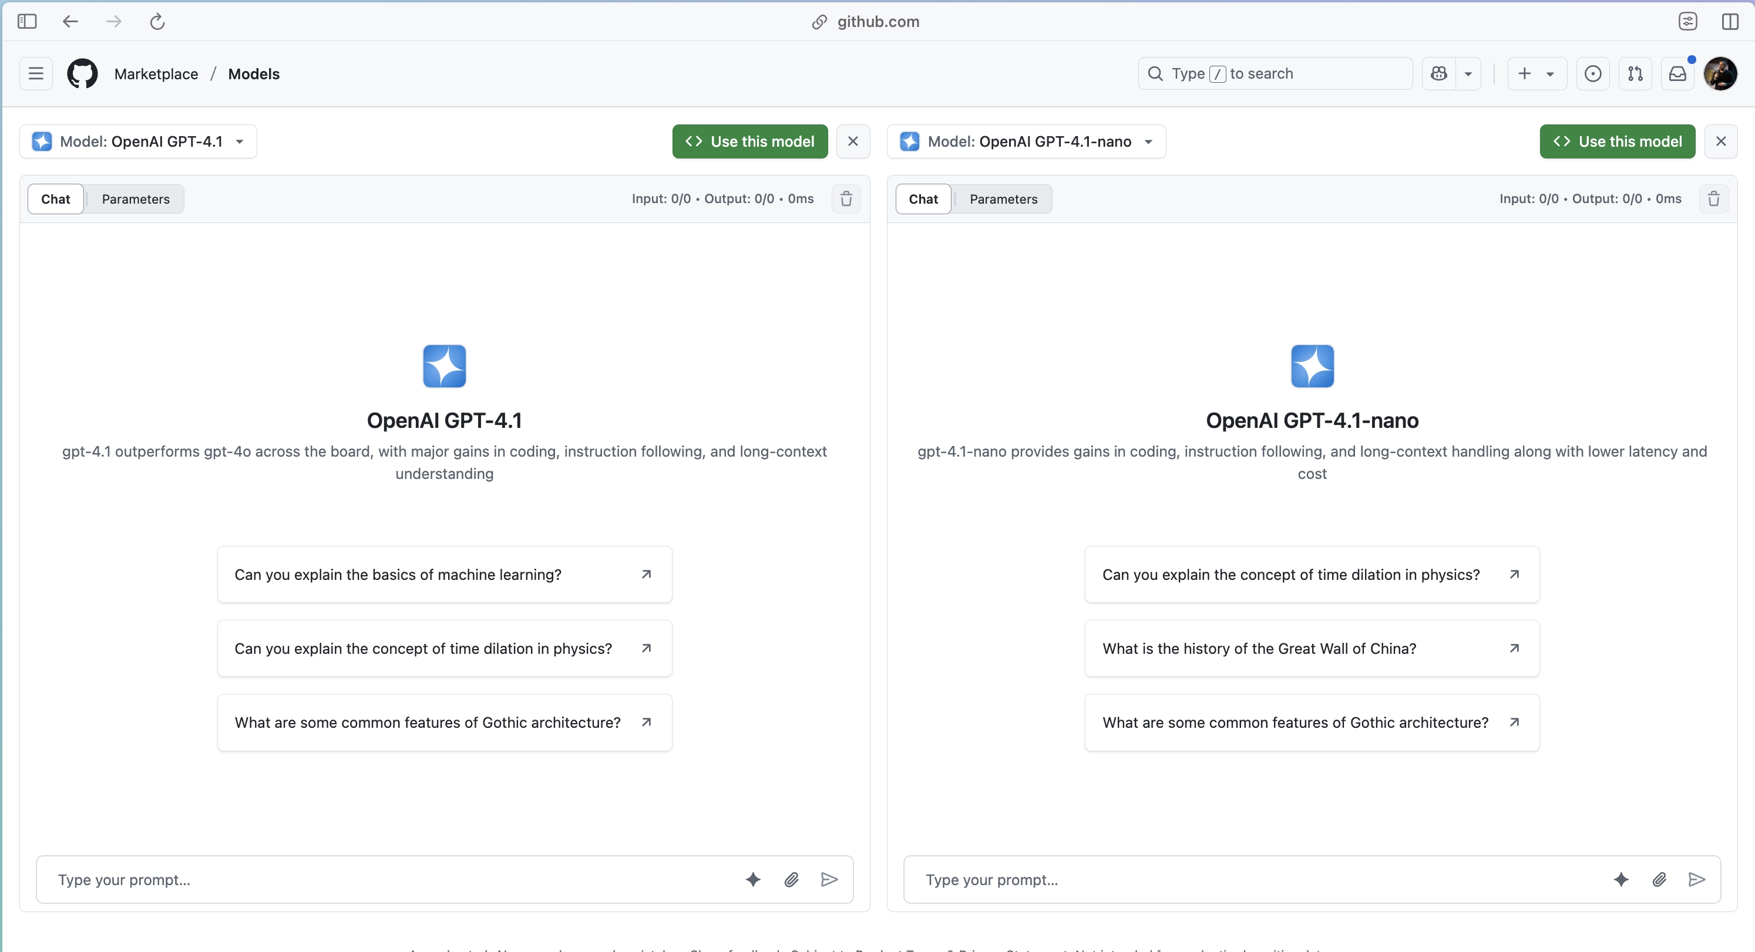Focus the Type / to search field
This screenshot has width=1755, height=952.
point(1275,73)
